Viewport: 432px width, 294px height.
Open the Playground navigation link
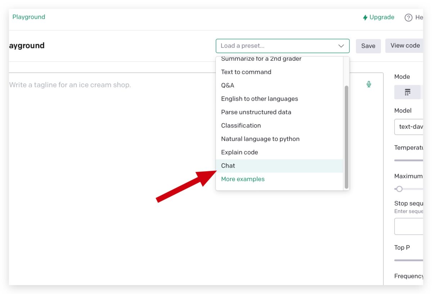(x=29, y=17)
